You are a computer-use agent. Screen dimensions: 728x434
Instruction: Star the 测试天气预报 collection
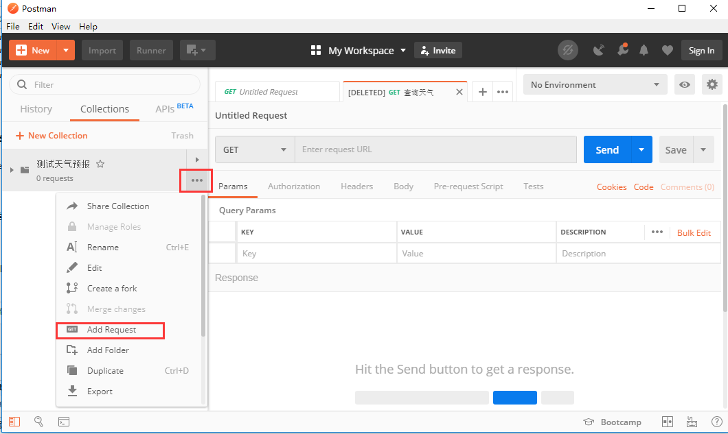(100, 164)
